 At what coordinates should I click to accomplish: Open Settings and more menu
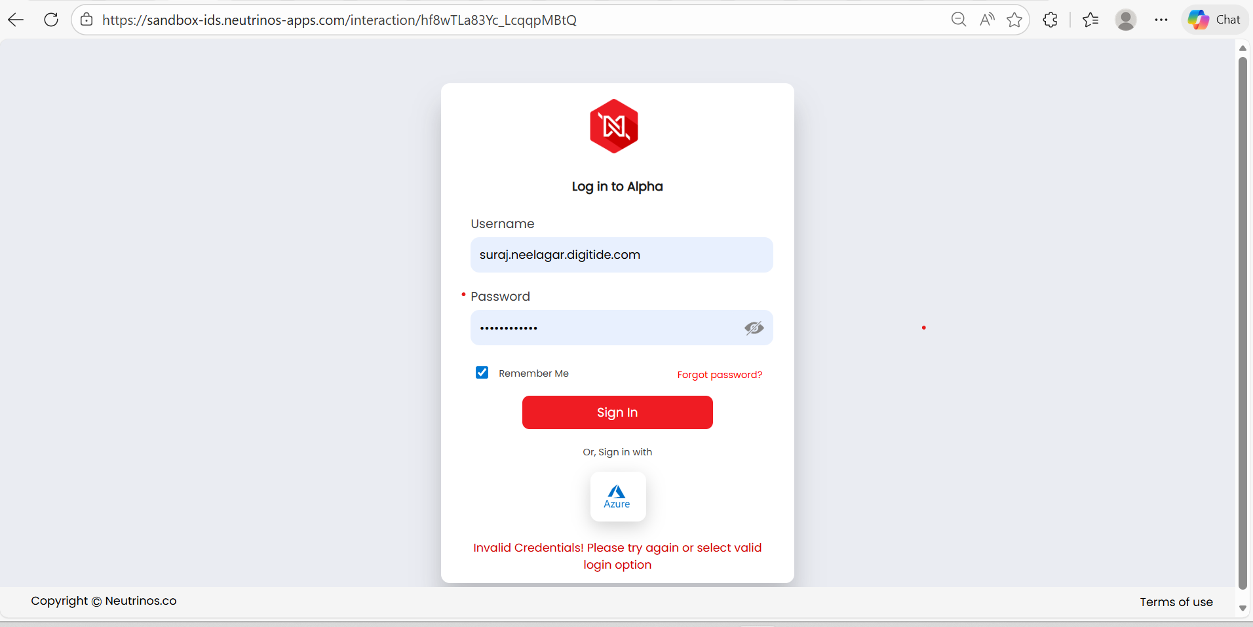tap(1161, 20)
